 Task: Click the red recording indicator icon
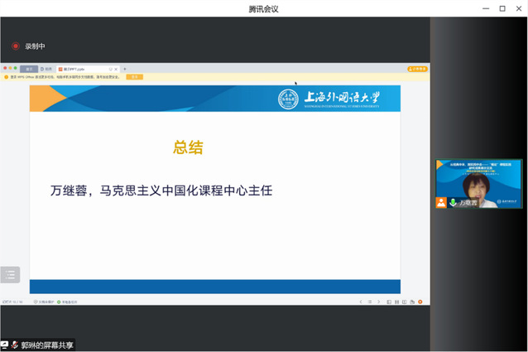pyautogui.click(x=15, y=46)
